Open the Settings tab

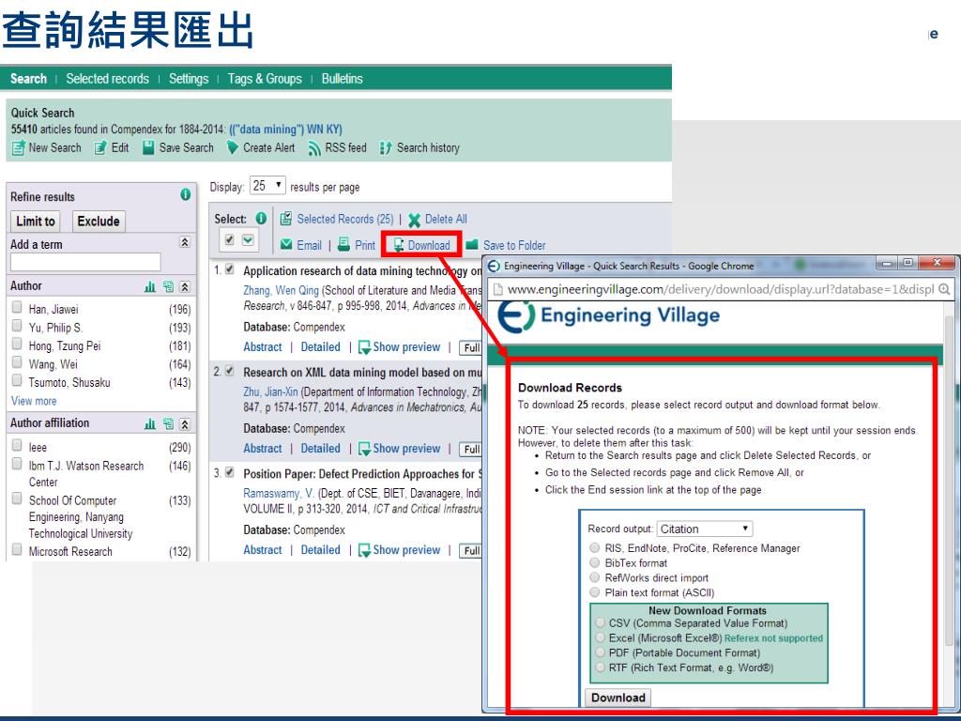189,79
